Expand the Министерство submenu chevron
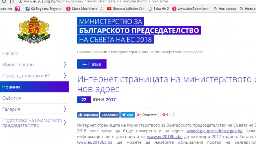The width and height of the screenshot is (256, 144). pos(65,64)
